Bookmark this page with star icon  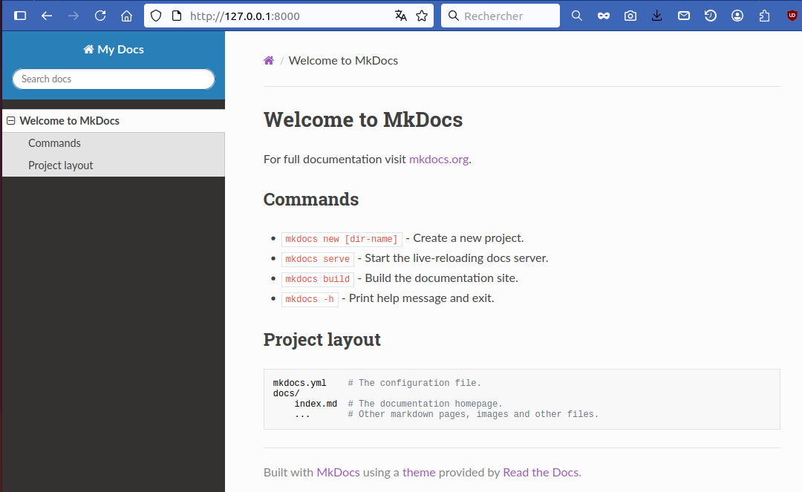pos(422,16)
